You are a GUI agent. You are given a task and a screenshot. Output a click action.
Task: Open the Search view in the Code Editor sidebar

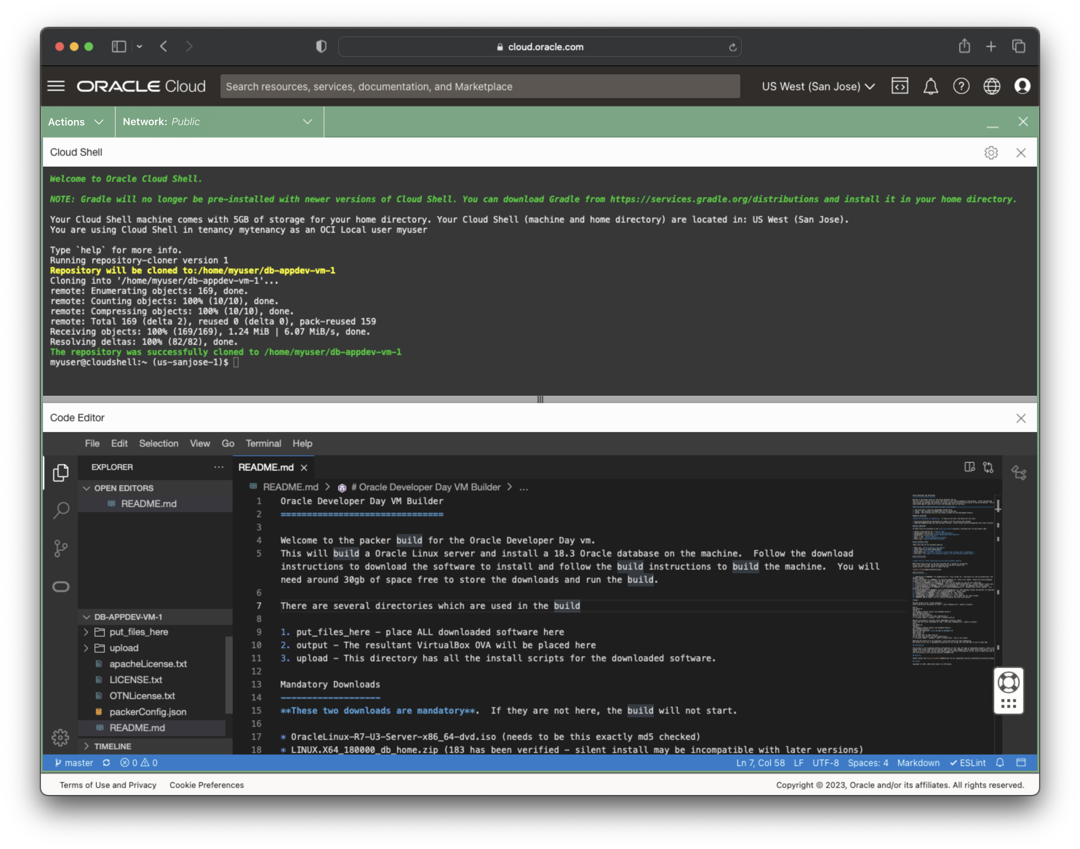(x=61, y=510)
